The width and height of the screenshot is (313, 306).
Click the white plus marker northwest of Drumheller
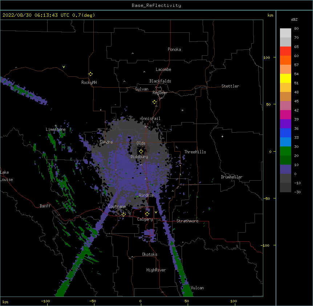(222, 136)
